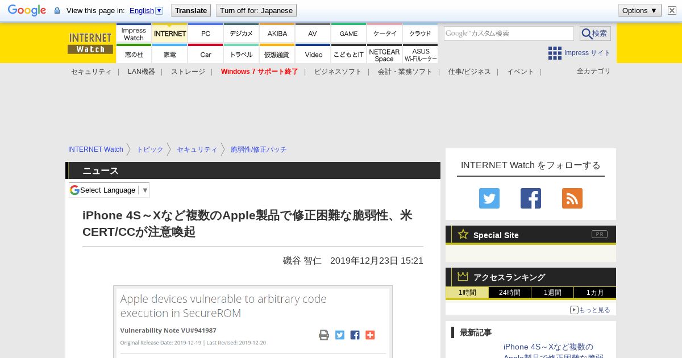Image resolution: width=682 pixels, height=358 pixels.
Task: Open the AV tab
Action: click(313, 34)
